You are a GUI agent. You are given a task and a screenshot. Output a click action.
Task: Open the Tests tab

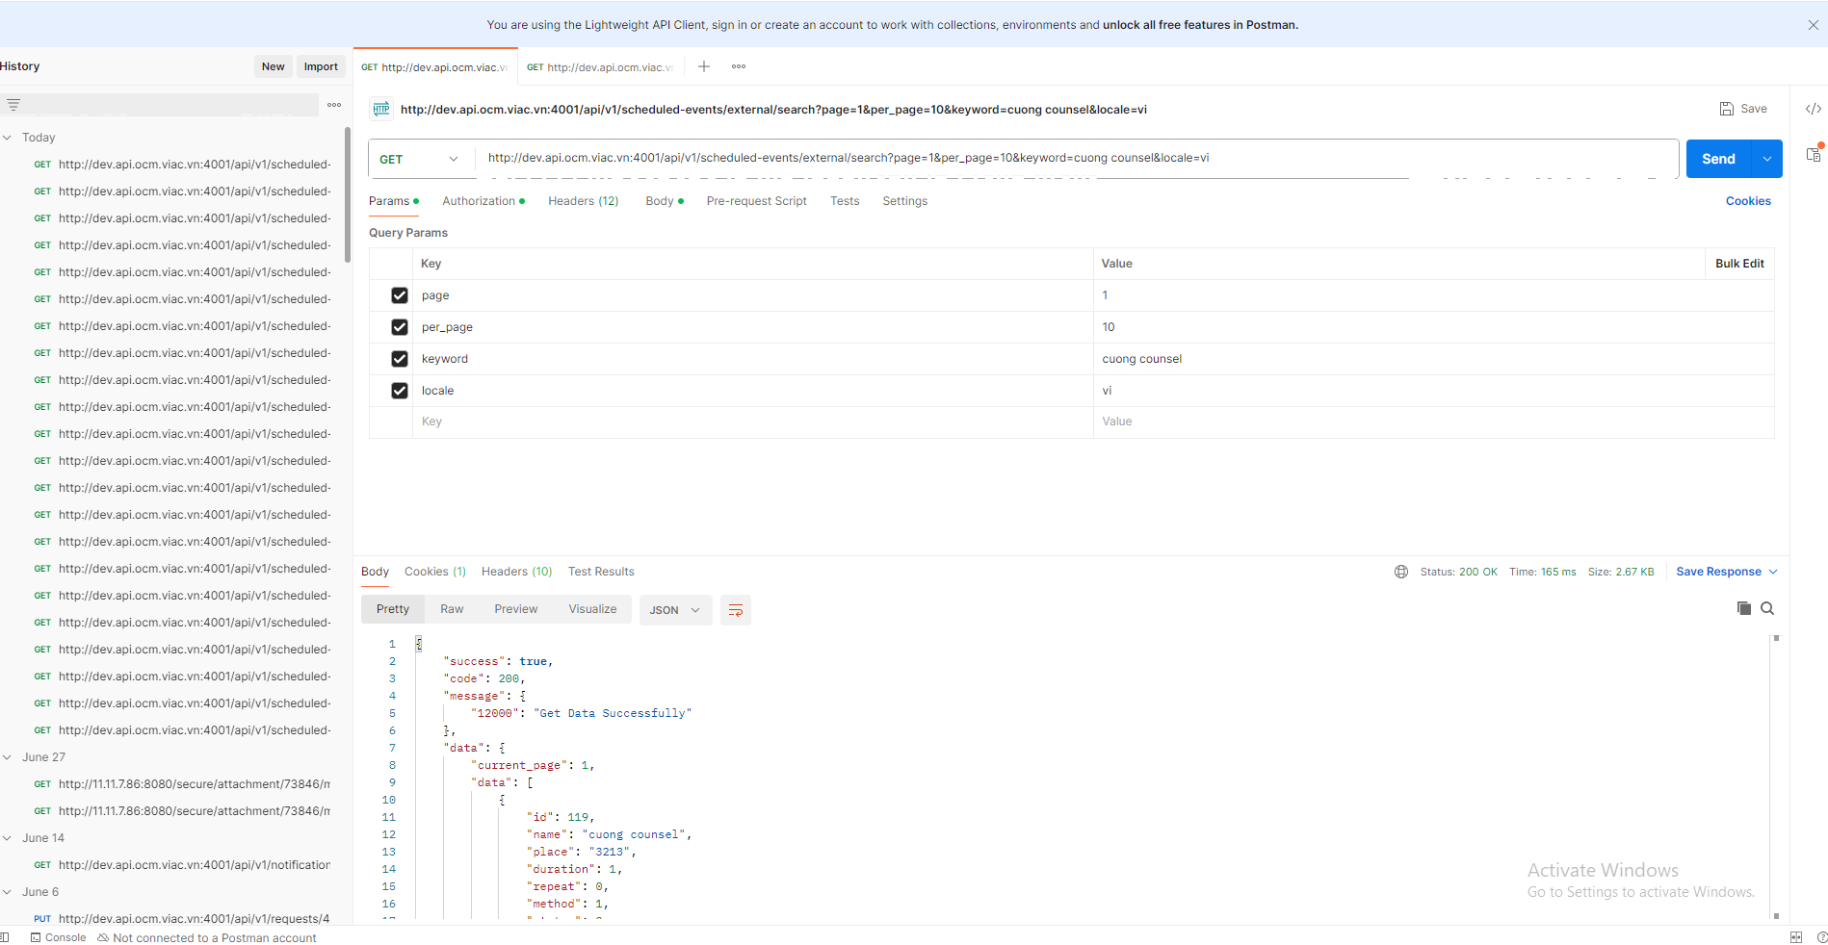845,201
